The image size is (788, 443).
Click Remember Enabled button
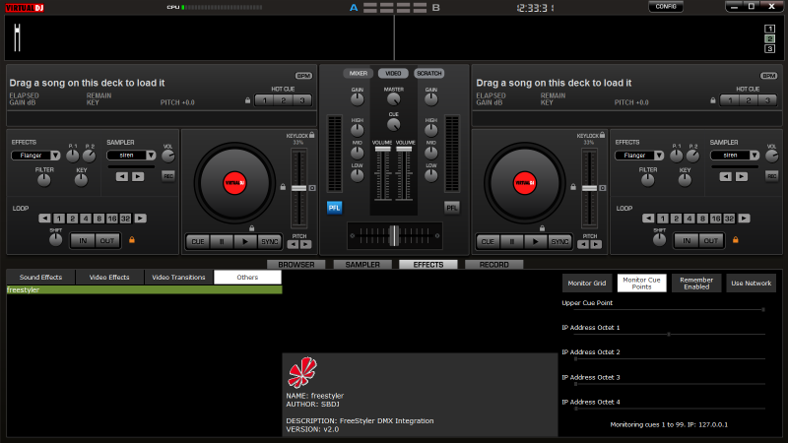click(x=696, y=284)
